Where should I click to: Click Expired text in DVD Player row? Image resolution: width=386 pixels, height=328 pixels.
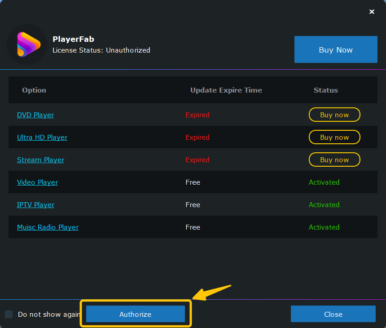(x=197, y=115)
